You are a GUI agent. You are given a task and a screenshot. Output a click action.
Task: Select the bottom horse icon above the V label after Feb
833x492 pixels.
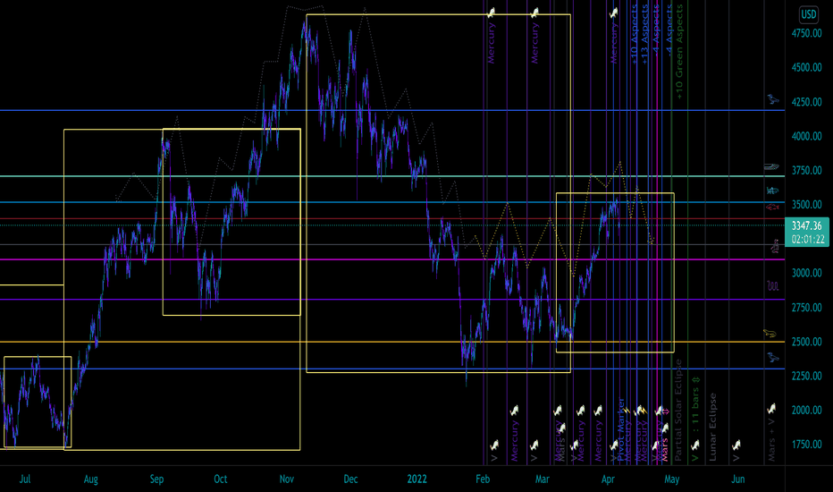[x=494, y=445]
